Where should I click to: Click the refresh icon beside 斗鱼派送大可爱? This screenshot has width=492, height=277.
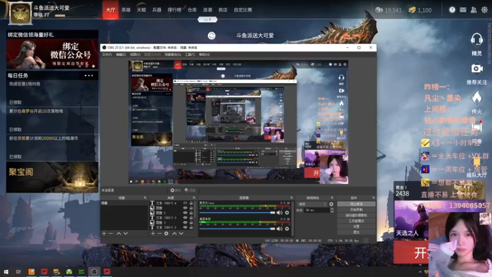click(212, 36)
